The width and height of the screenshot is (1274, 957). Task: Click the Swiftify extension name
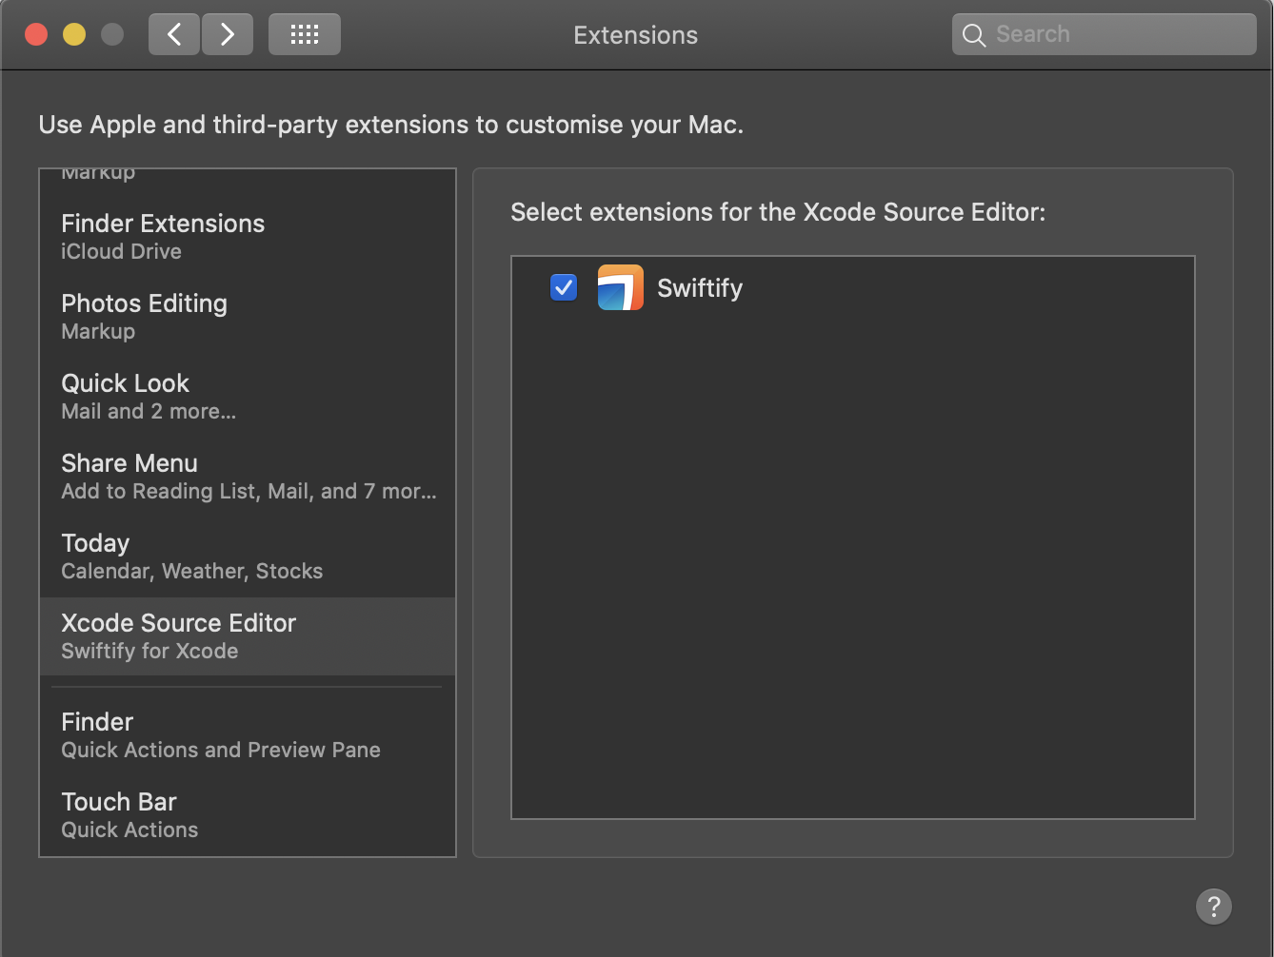(700, 288)
